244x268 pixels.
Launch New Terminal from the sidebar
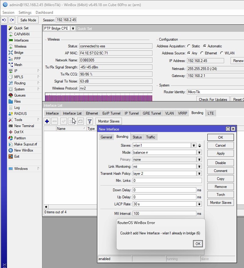[24, 126]
